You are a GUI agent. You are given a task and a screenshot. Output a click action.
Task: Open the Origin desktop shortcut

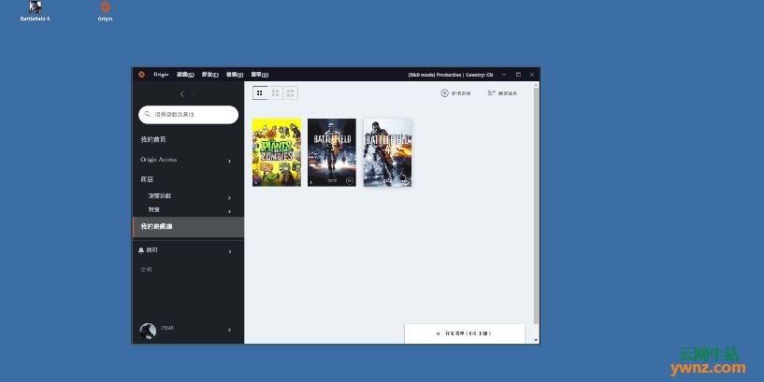click(106, 10)
